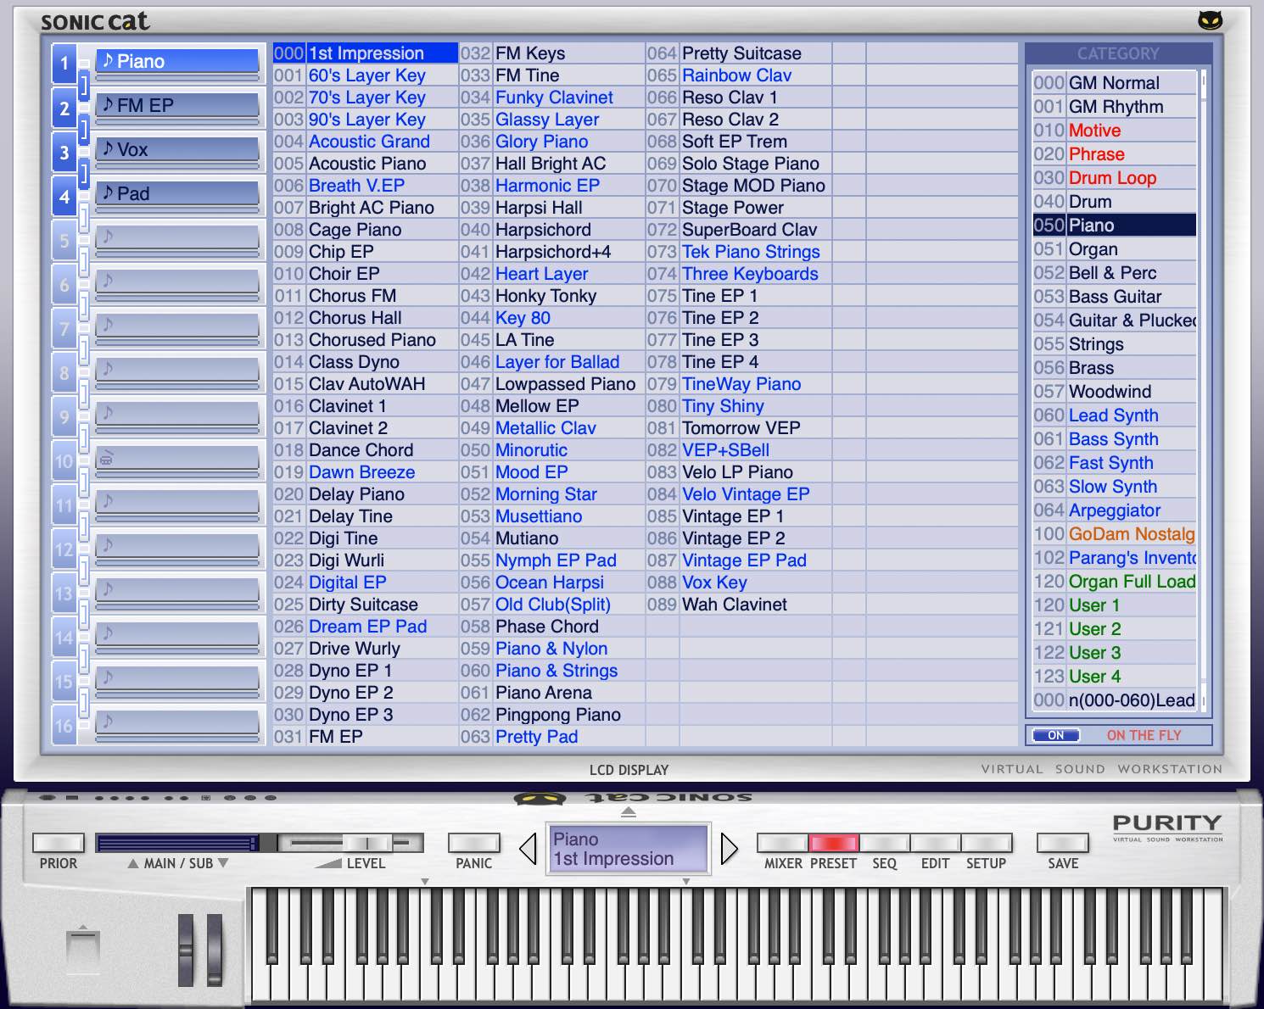Image resolution: width=1264 pixels, height=1009 pixels.
Task: Toggle the ON switch for ON THE FLY mode
Action: (x=1054, y=734)
